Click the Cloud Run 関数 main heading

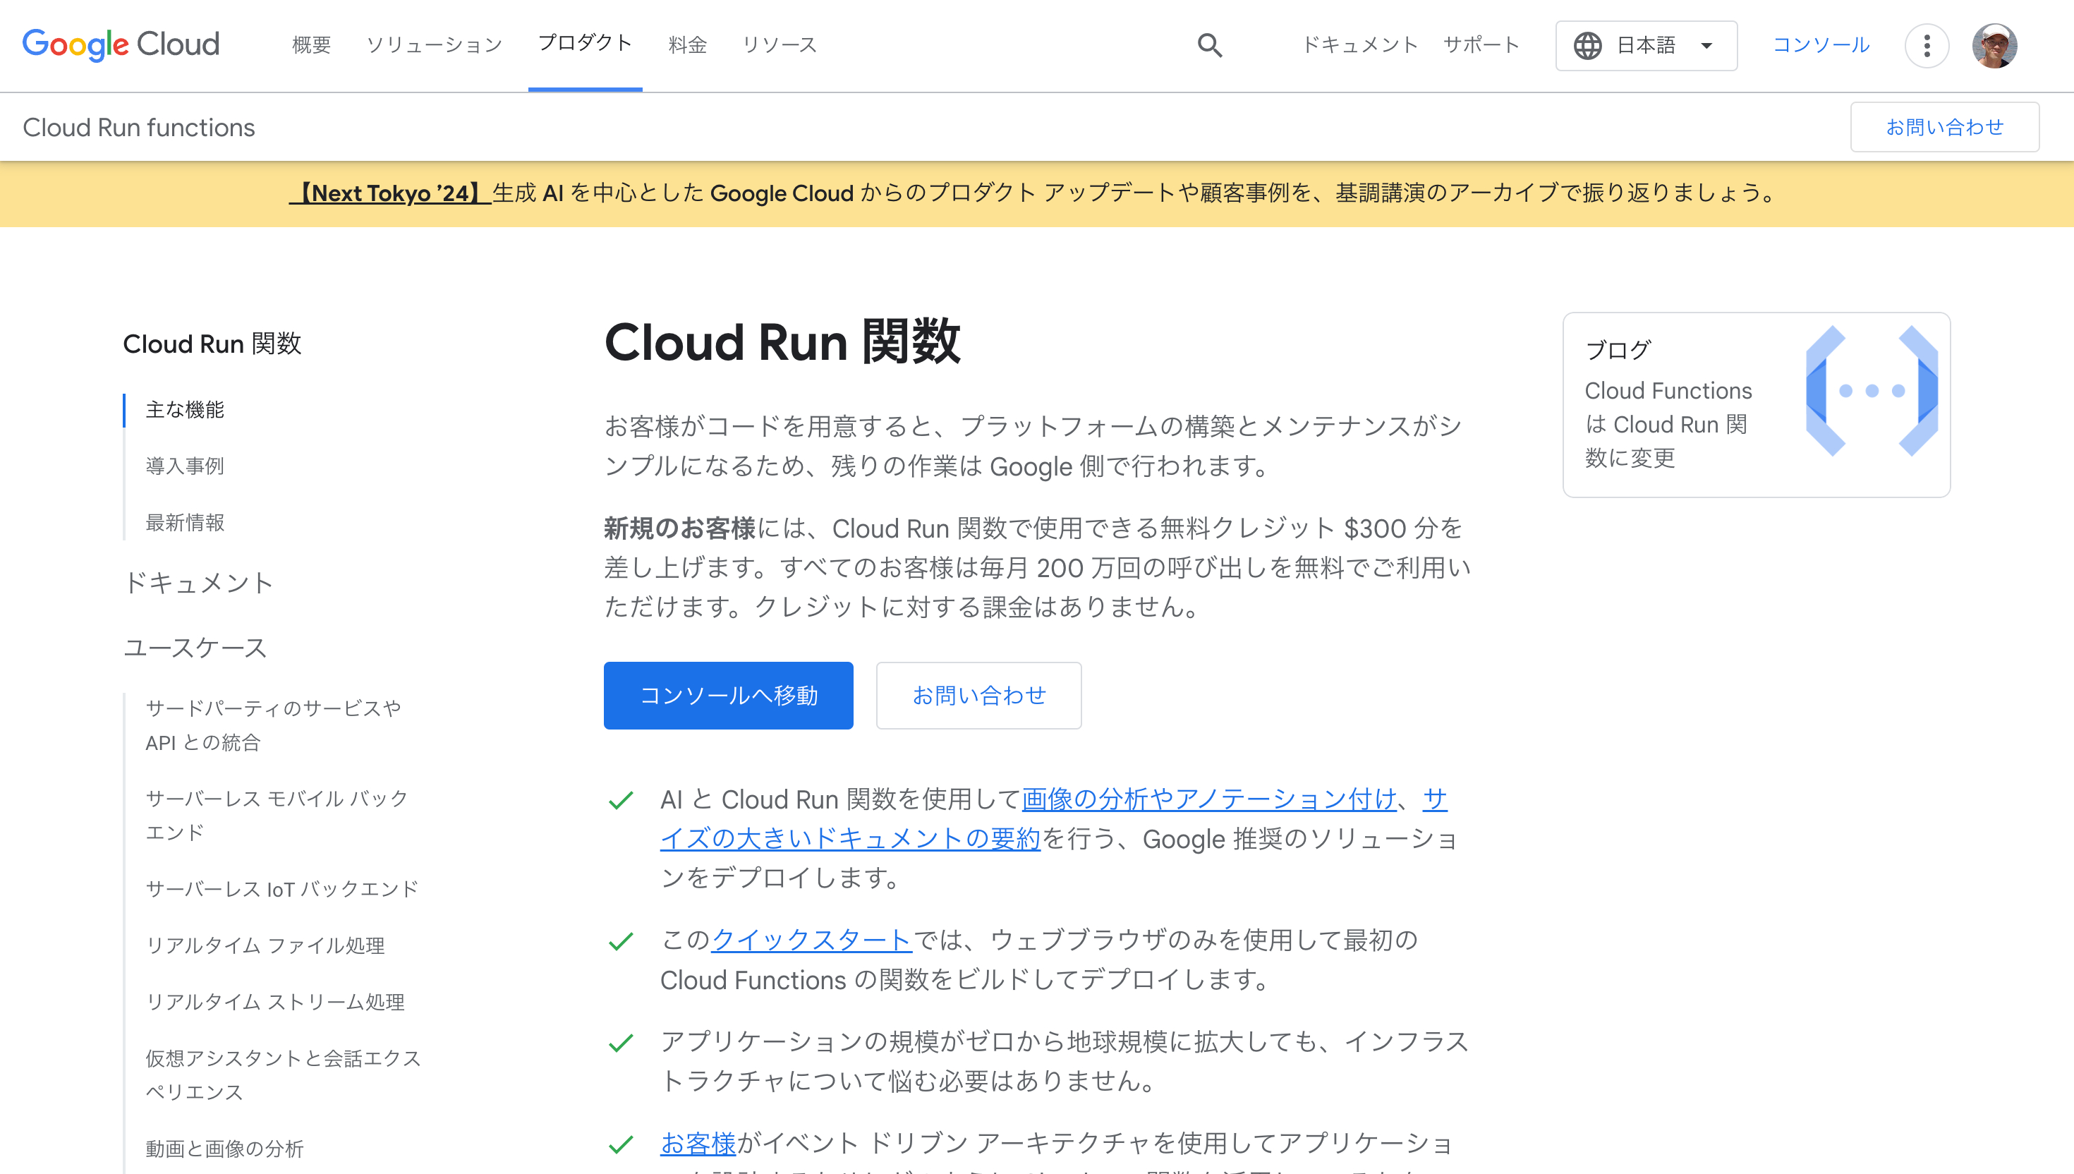(782, 342)
